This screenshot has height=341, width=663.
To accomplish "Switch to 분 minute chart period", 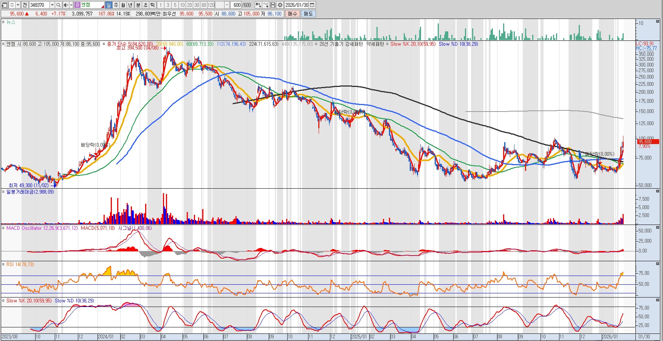I will pyautogui.click(x=138, y=5).
